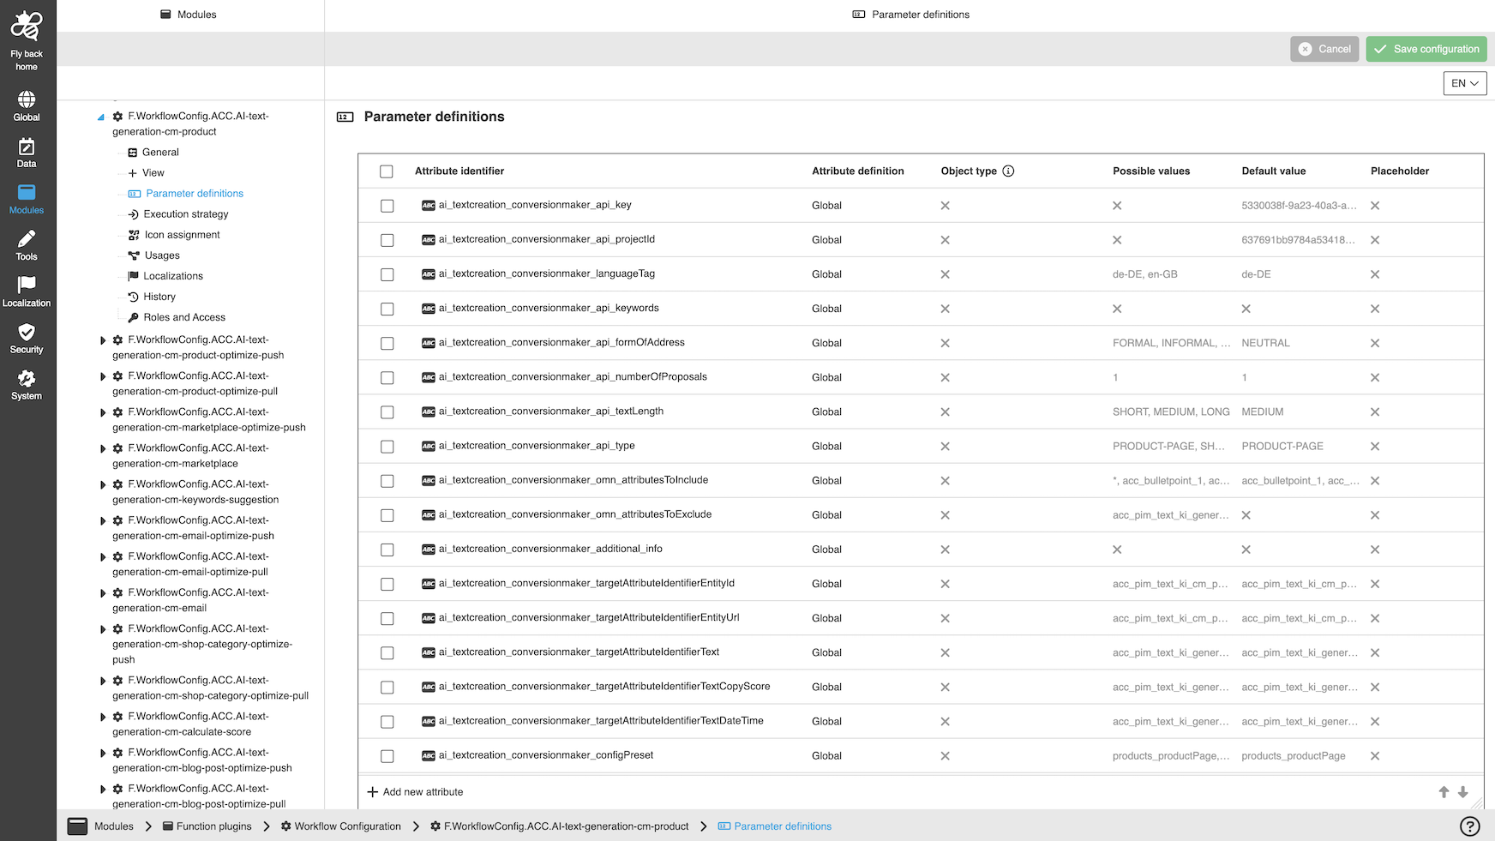Image resolution: width=1495 pixels, height=841 pixels.
Task: Select Roles and Access in the navigation tree
Action: pos(183,316)
